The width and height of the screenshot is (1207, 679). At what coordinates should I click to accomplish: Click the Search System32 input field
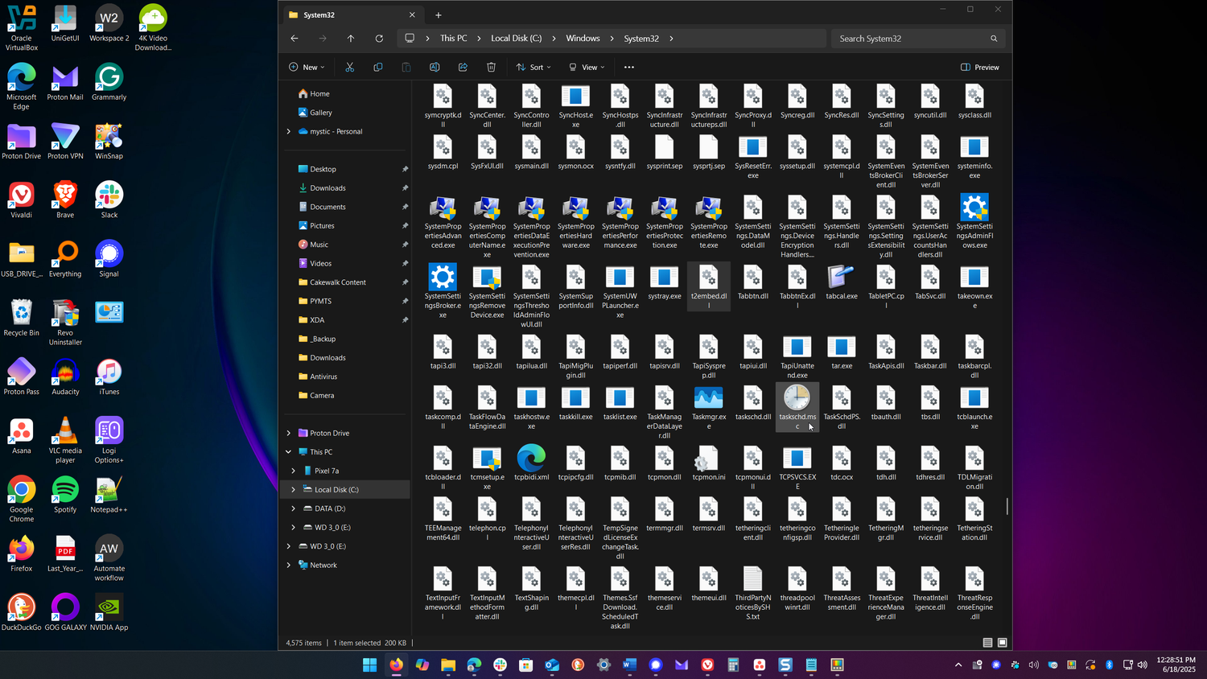coord(919,39)
